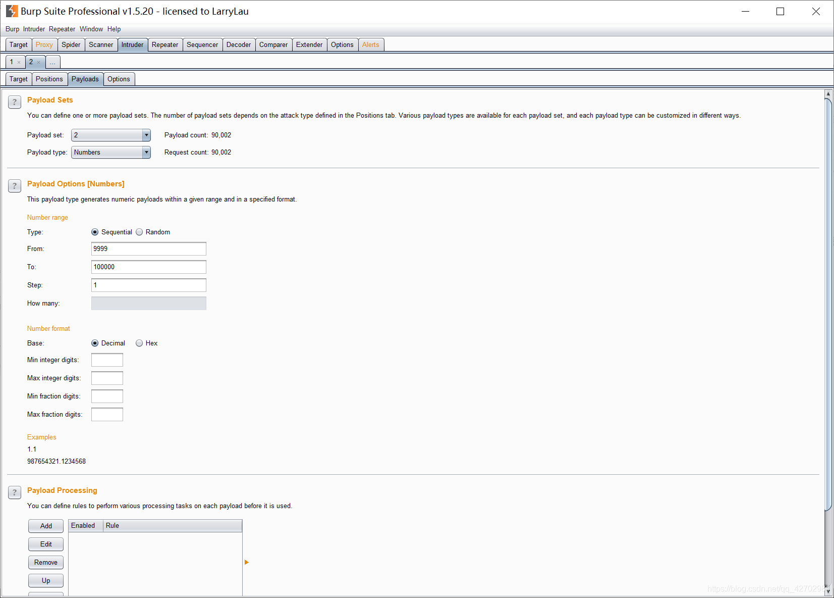Open the Decoder tab
The image size is (834, 598).
pos(239,45)
